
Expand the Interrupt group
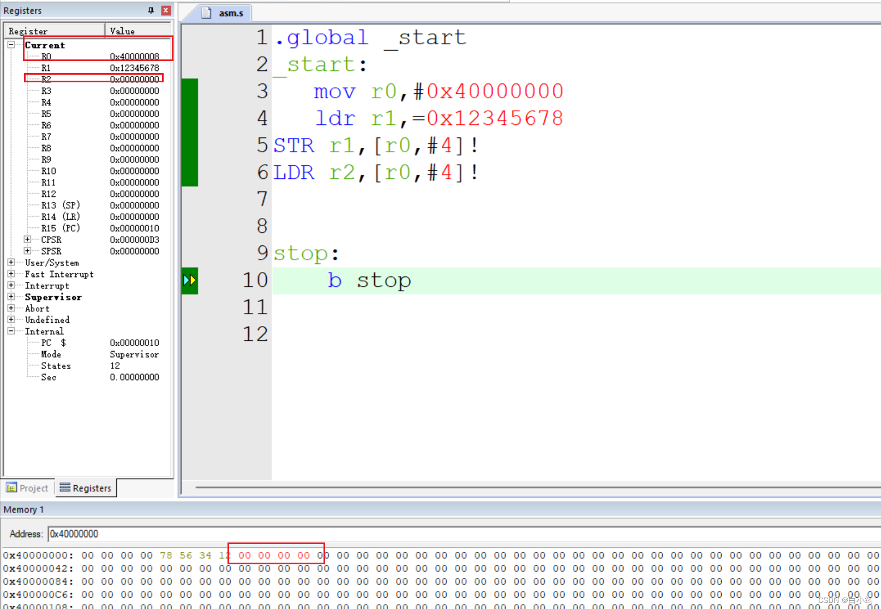pyautogui.click(x=11, y=285)
